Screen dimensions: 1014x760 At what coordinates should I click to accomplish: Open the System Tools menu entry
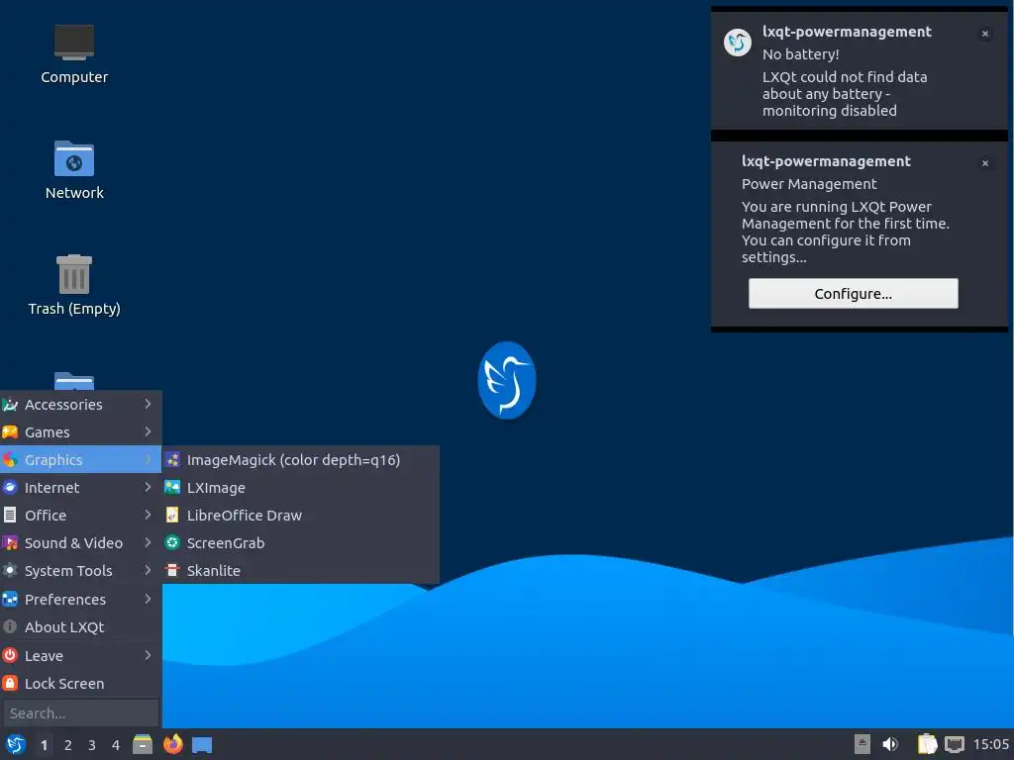(81, 571)
